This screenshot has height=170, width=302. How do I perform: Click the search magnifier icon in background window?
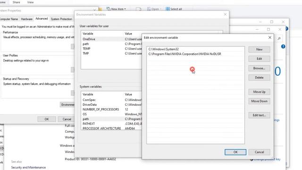pos(279,39)
